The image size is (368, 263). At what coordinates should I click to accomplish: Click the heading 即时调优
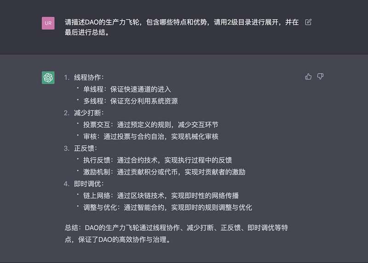pos(89,184)
